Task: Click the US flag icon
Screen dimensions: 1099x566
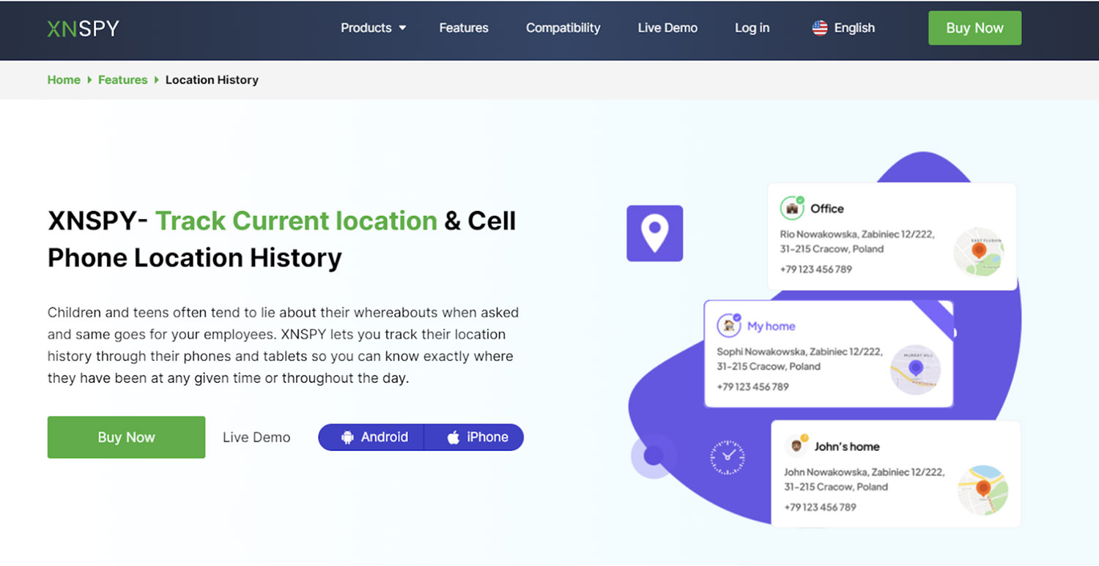Action: (820, 28)
